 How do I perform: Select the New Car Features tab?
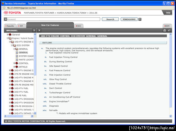click(50, 25)
